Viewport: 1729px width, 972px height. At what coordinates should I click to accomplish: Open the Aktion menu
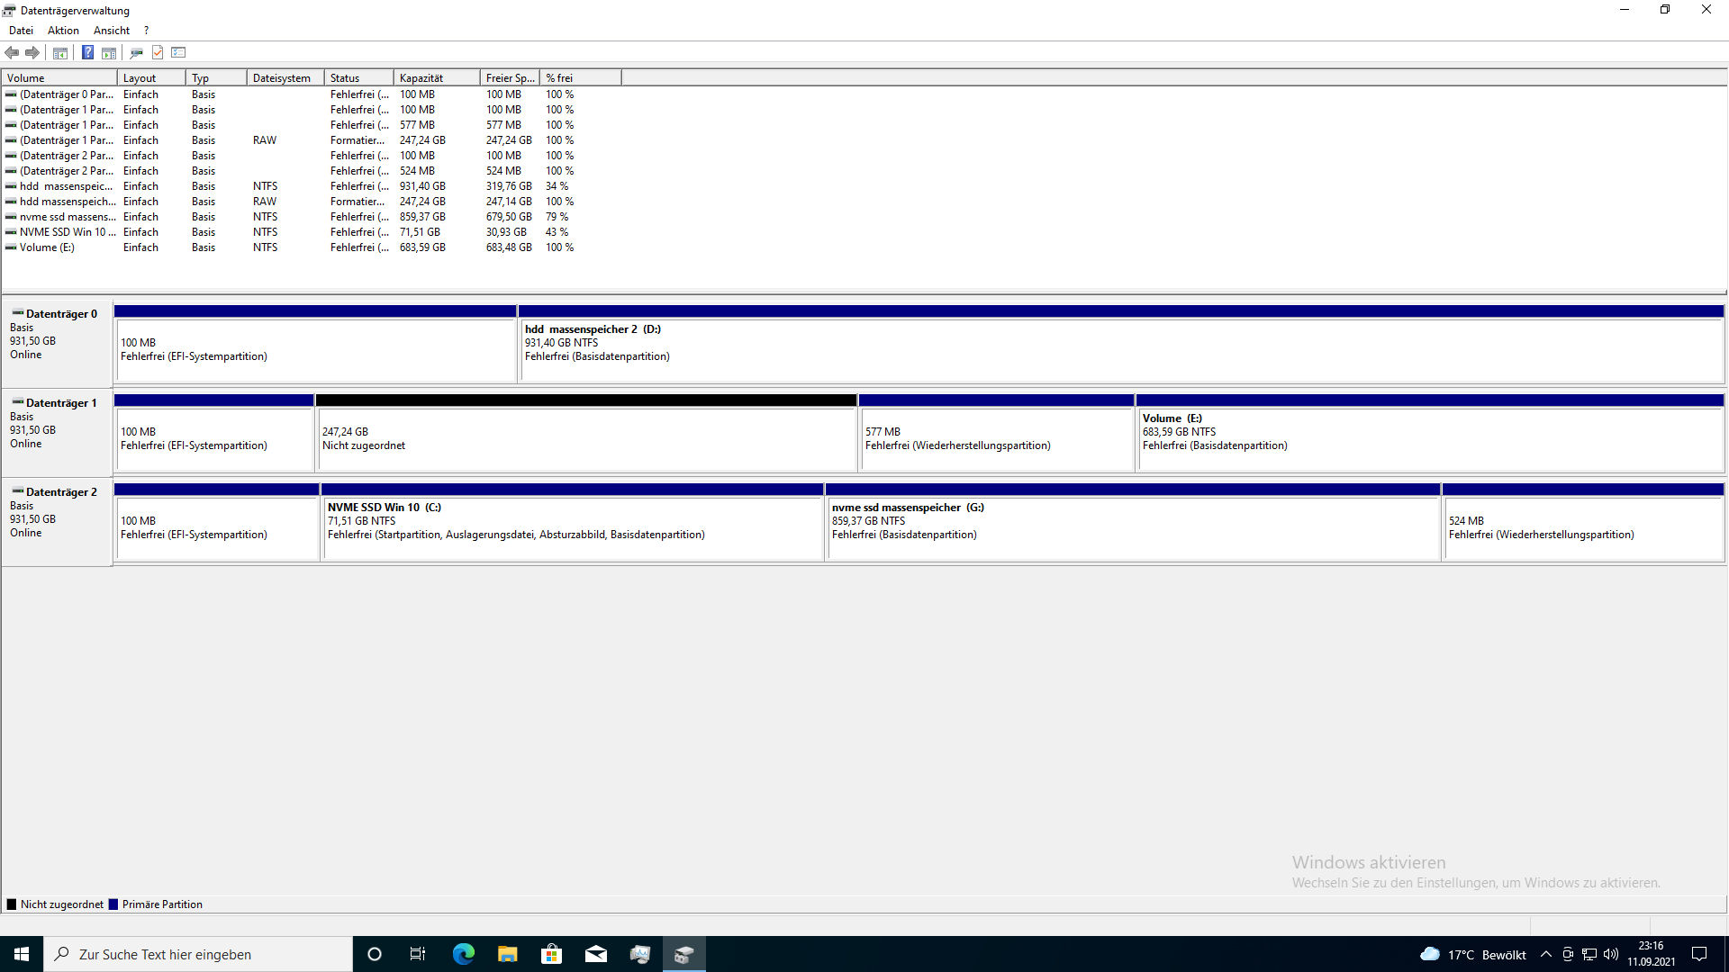pyautogui.click(x=63, y=30)
